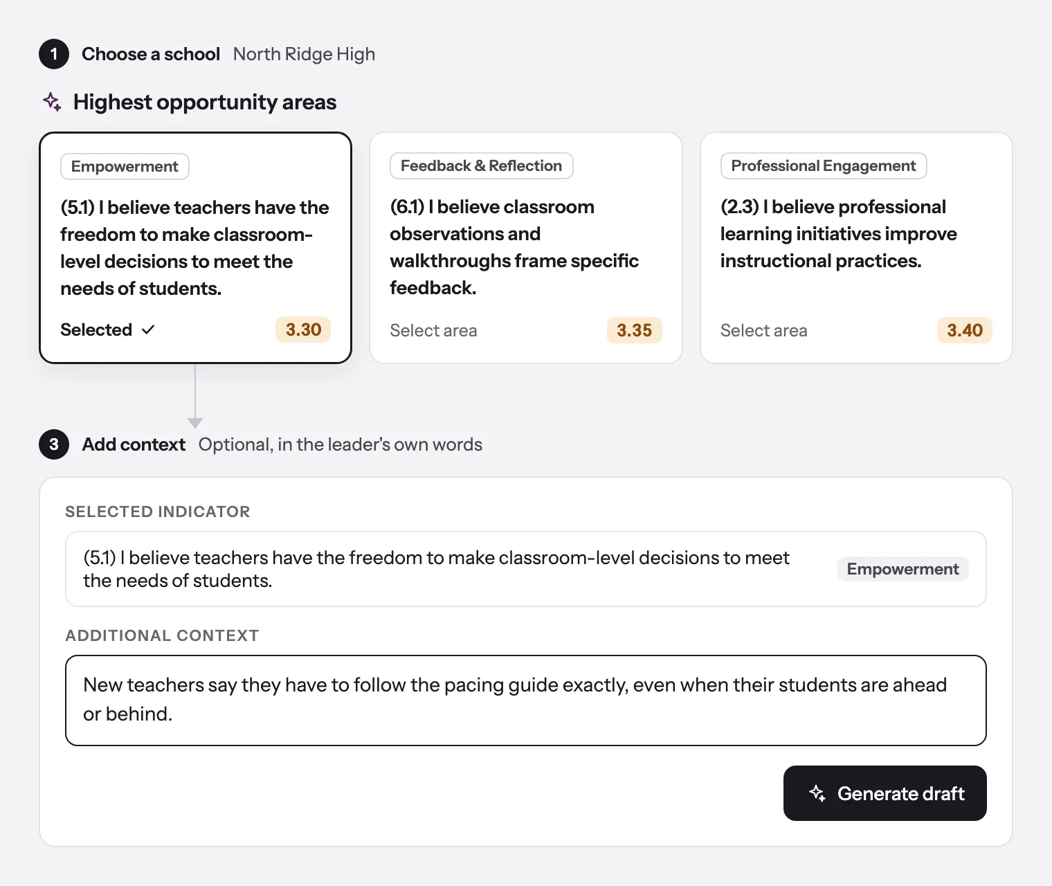1052x886 pixels.
Task: Click the selected indicator (5.1) text box
Action: pyautogui.click(x=526, y=569)
